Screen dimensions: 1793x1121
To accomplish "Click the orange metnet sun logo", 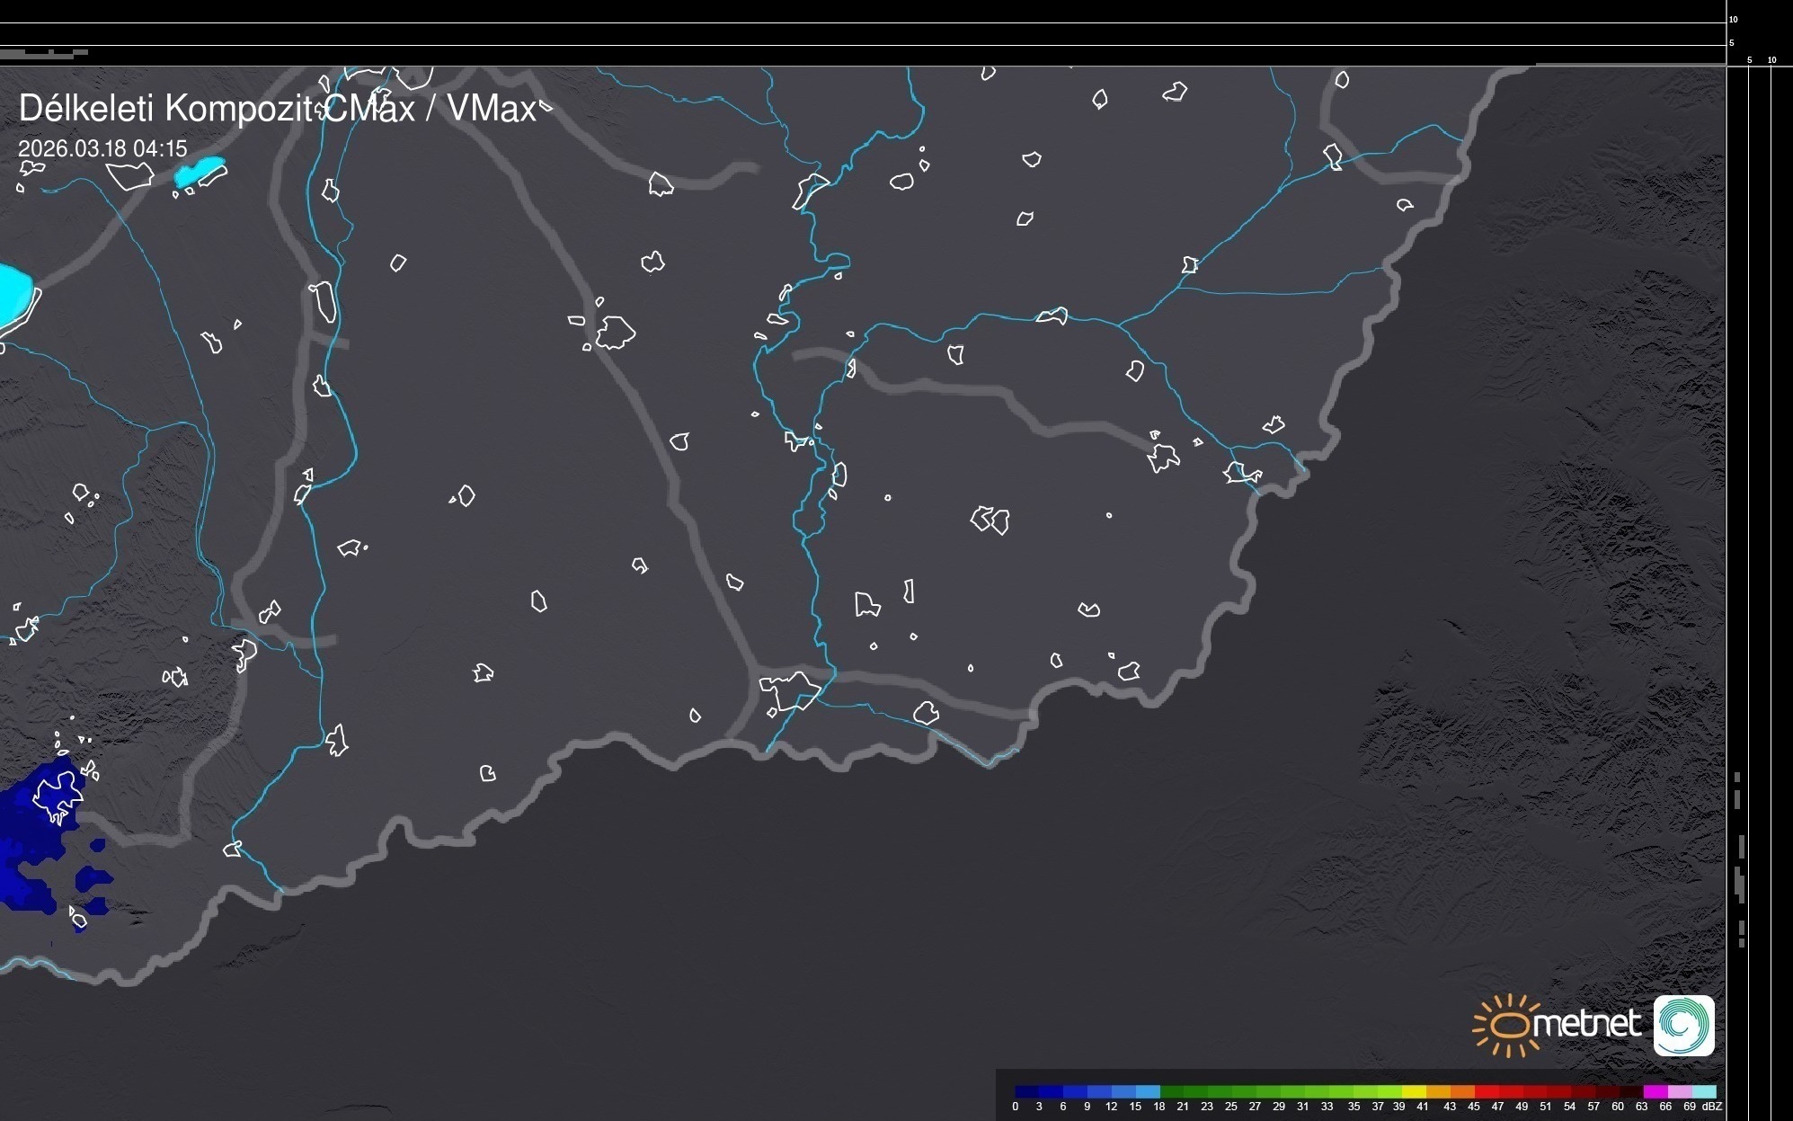I will pos(1509,1025).
